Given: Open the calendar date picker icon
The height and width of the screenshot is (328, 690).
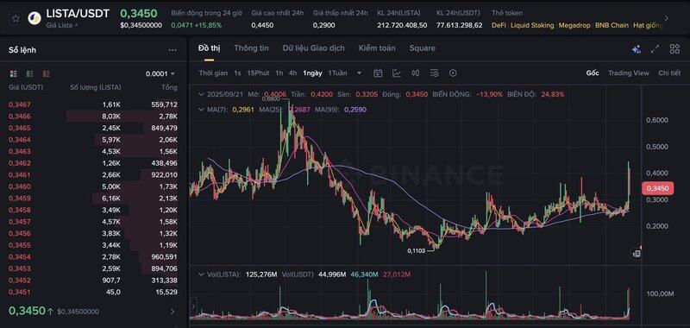Looking at the screenshot, I should pos(378,73).
